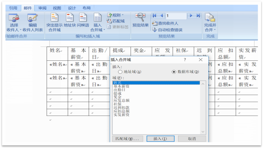Run 自动检查错误 error check
Viewport: 263px width, 148px height.
tap(167, 30)
